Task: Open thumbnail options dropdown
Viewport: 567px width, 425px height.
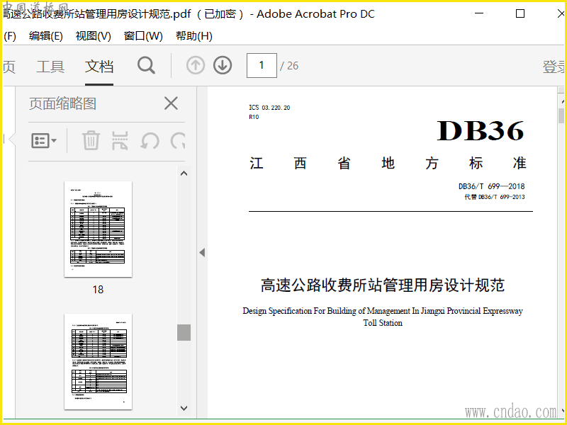Action: click(x=44, y=140)
